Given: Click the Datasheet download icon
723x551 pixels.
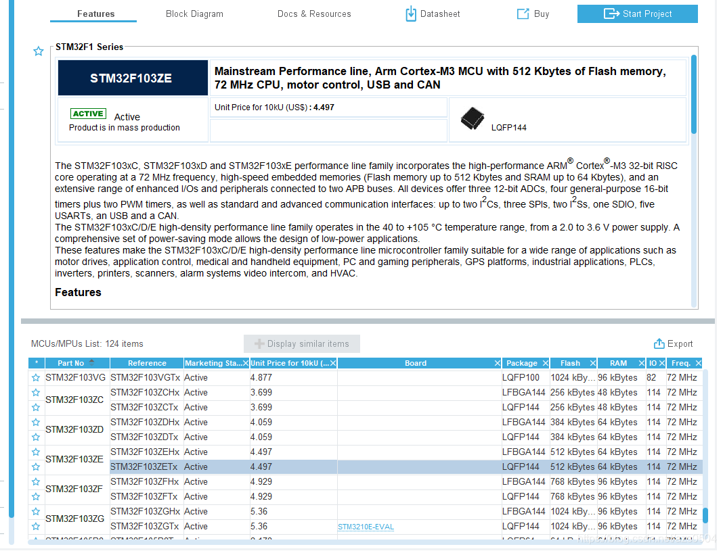Looking at the screenshot, I should 410,14.
